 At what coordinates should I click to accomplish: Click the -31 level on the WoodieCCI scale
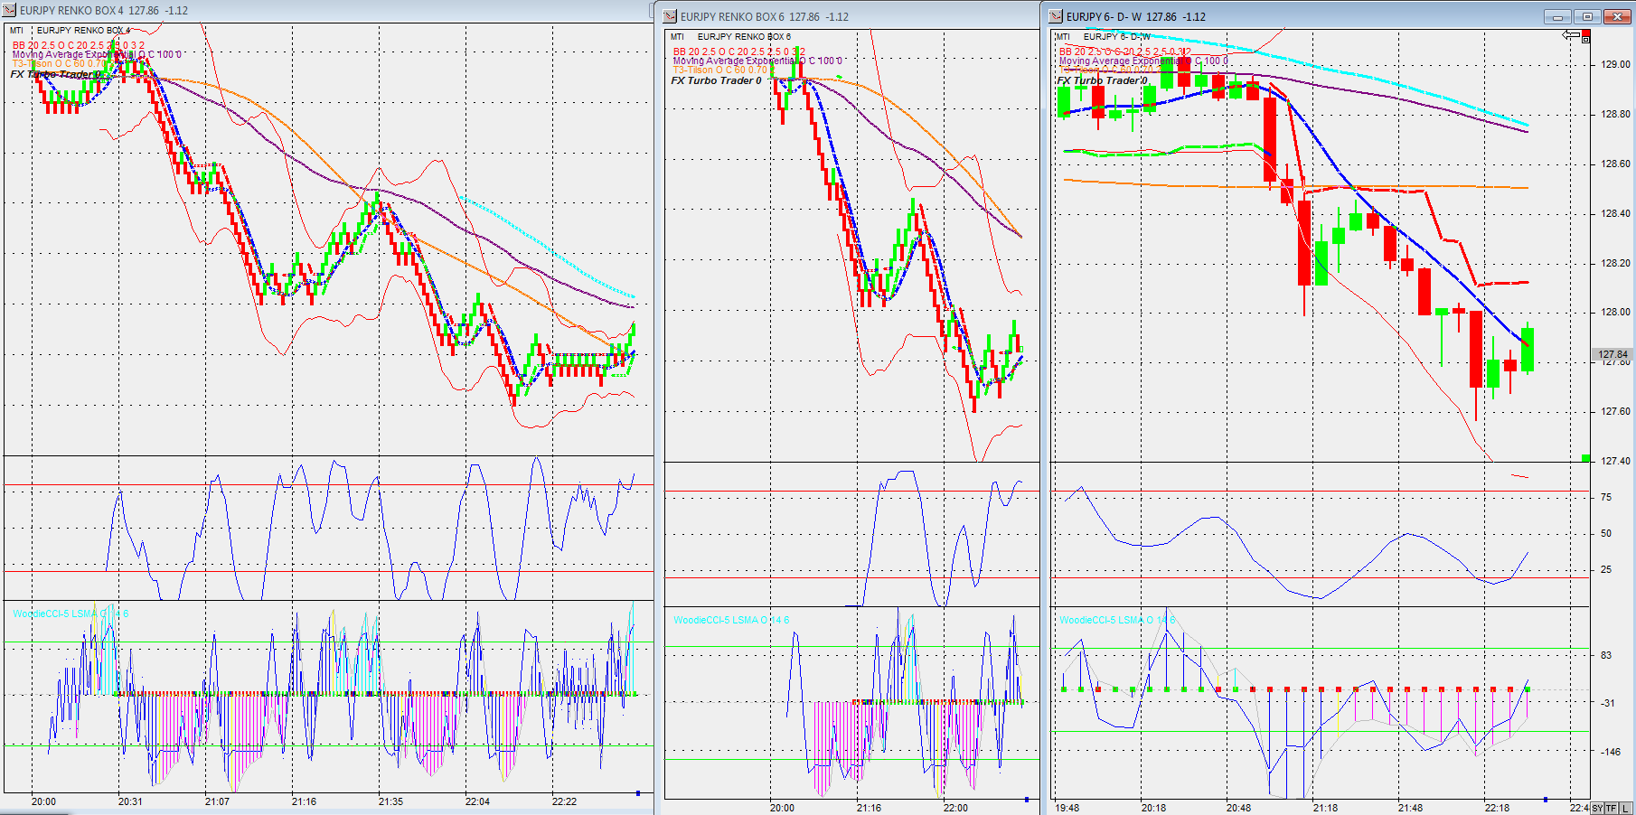[1608, 703]
